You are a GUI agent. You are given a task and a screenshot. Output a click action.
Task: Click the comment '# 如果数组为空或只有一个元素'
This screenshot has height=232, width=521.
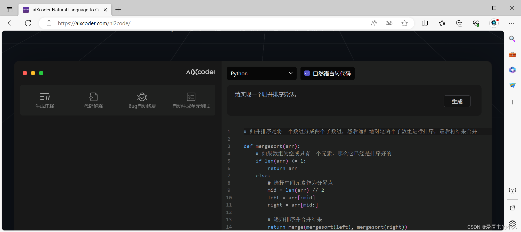click(323, 154)
